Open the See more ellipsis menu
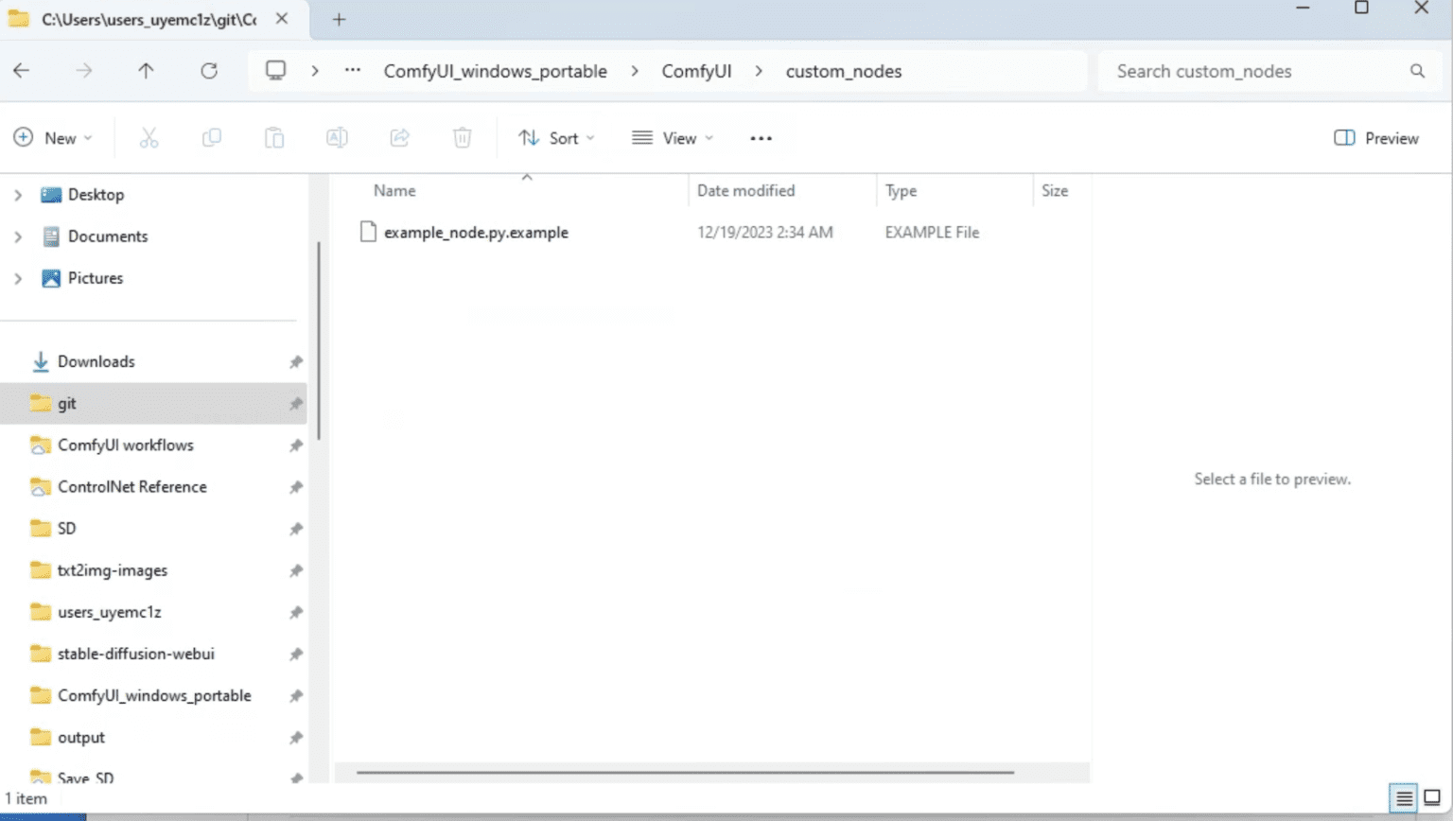The height and width of the screenshot is (821, 1453). click(x=761, y=138)
